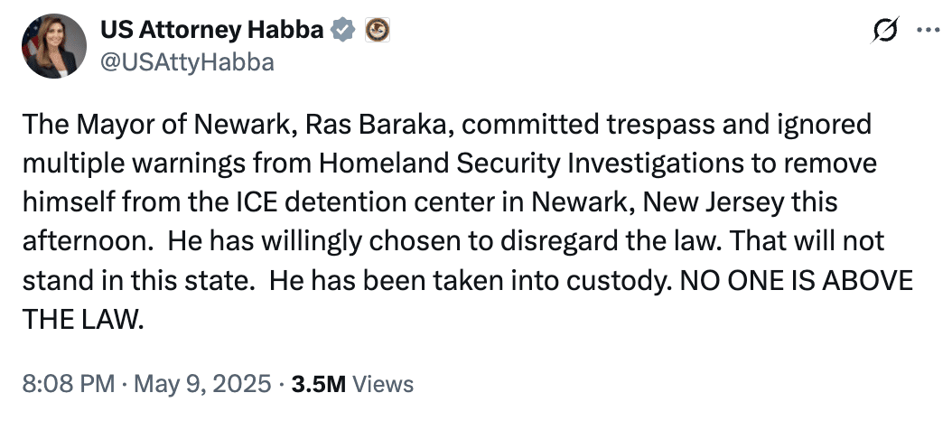Click the "8:08 PM" post timestamp
Viewport: 952px width, 421px height.
pos(66,383)
